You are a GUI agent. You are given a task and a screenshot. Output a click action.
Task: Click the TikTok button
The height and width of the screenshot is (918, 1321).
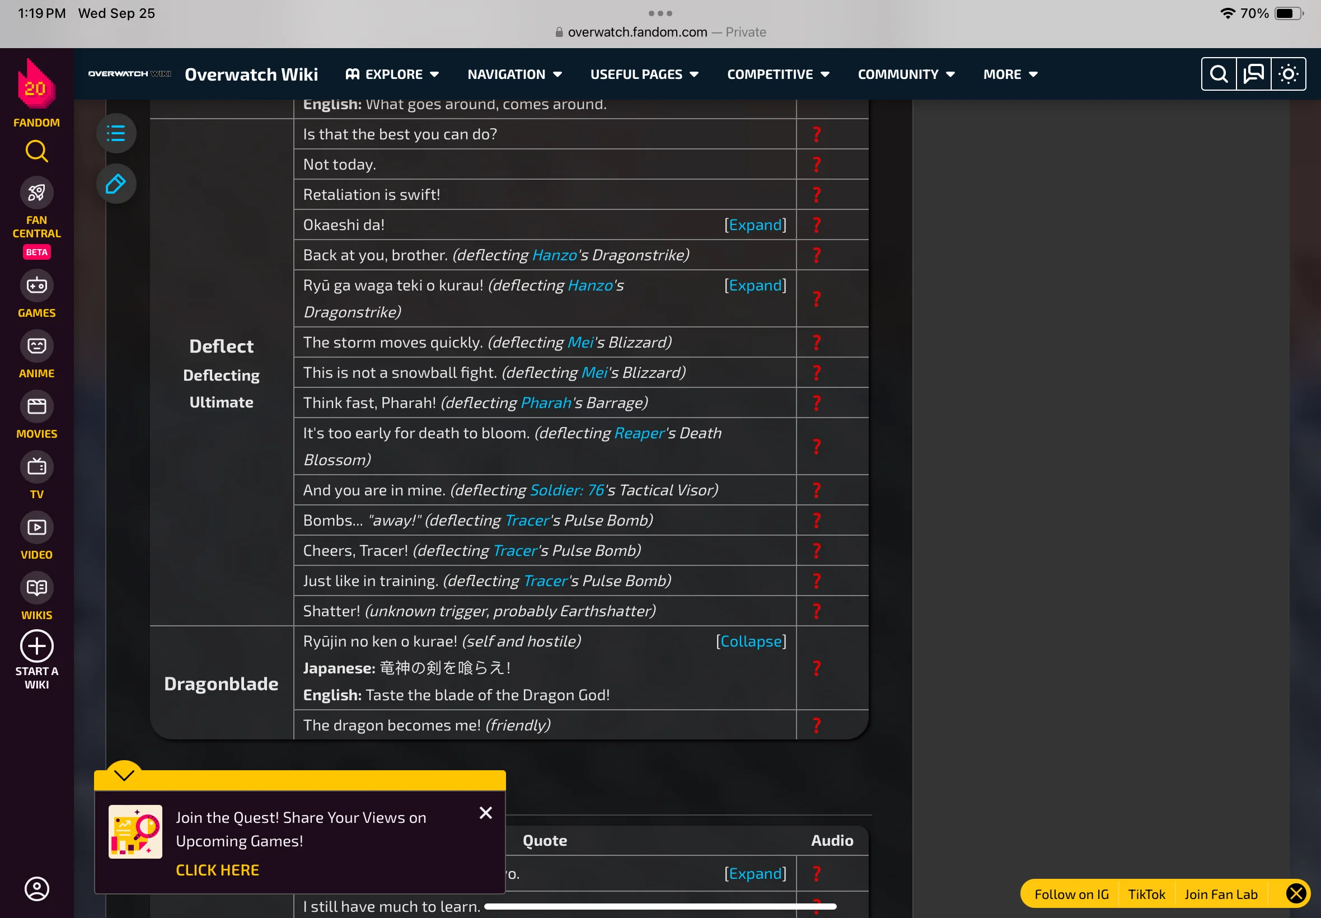pyautogui.click(x=1147, y=894)
